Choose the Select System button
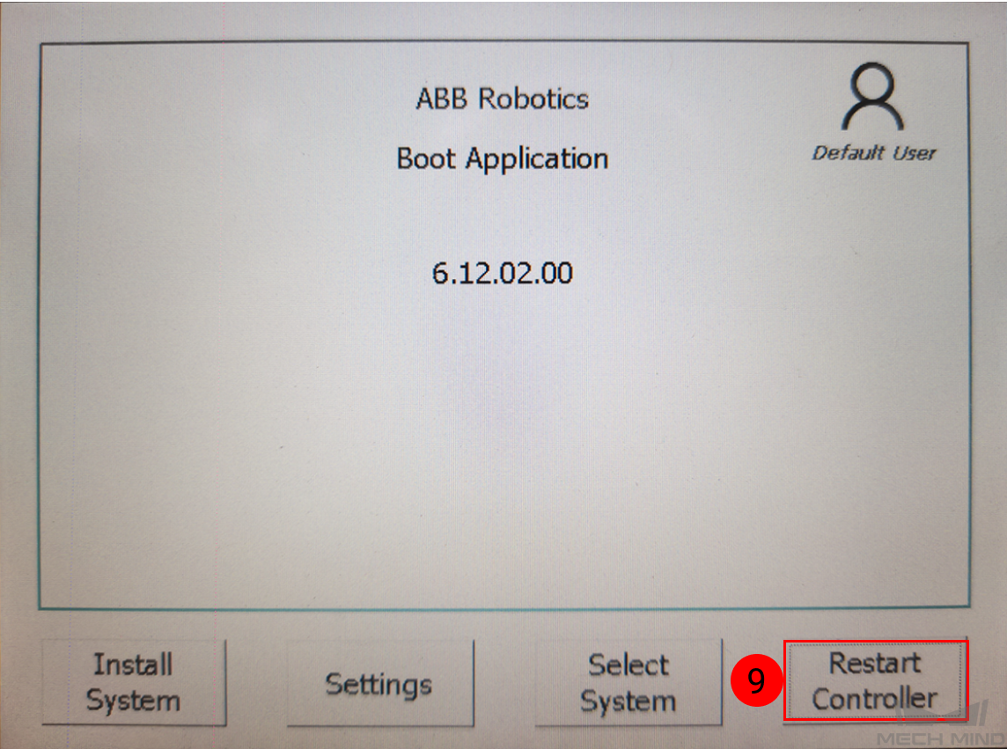The image size is (1007, 749). [x=628, y=682]
